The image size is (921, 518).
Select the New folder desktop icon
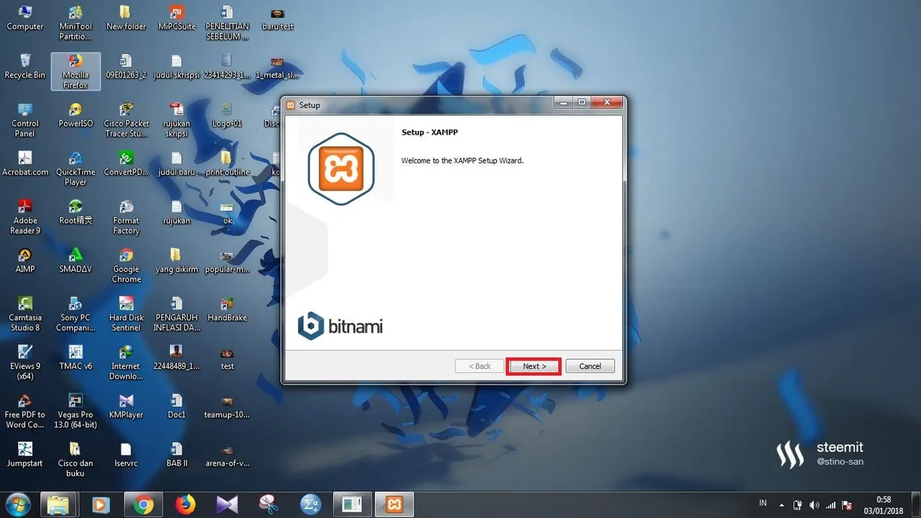[x=126, y=18]
